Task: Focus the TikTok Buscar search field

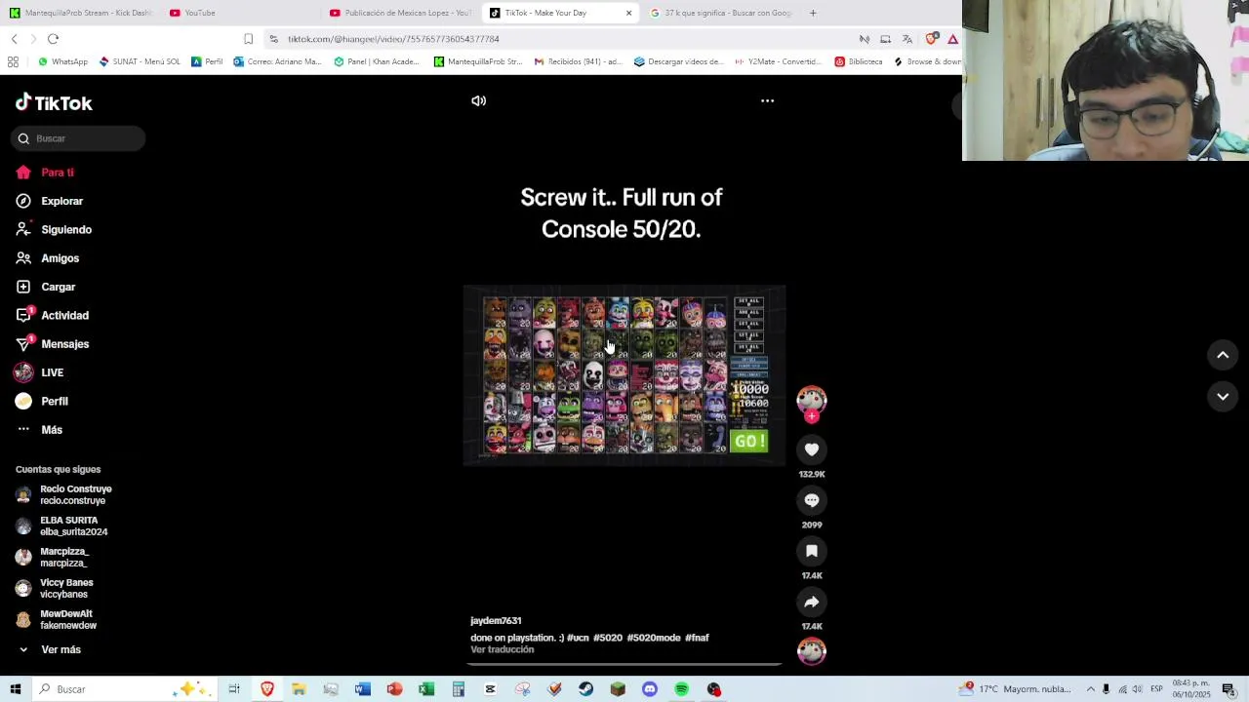Action: coord(79,138)
